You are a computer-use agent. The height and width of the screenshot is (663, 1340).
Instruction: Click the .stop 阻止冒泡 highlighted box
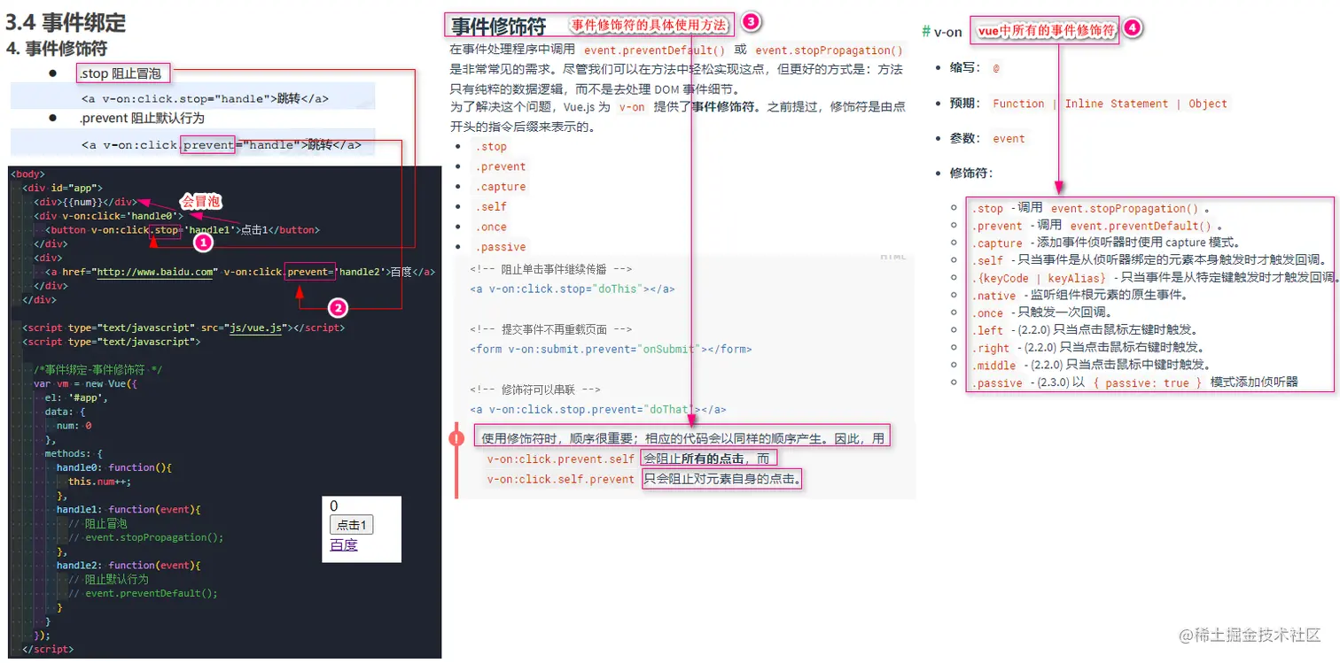(123, 73)
